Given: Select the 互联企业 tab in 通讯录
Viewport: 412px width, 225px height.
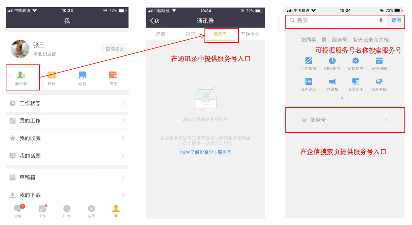Looking at the screenshot, I should pos(250,34).
